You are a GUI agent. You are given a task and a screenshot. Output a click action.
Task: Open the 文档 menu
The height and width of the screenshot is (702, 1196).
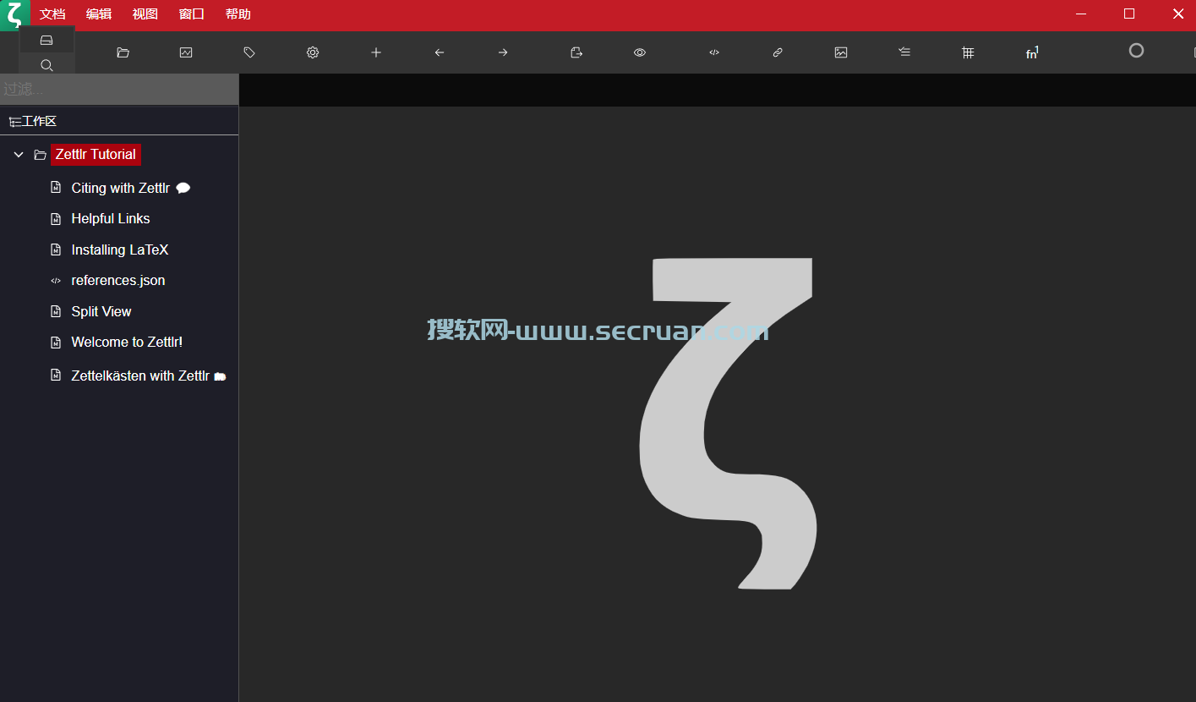pos(52,14)
